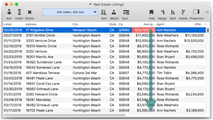Click the 16281 Mandalay address

(38, 100)
